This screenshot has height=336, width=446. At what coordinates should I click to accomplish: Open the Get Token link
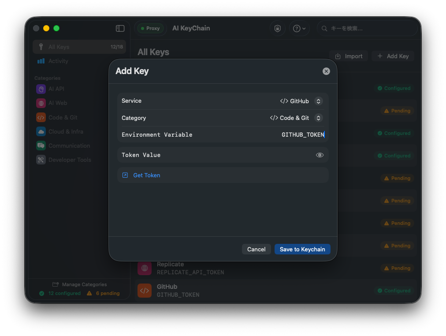[146, 175]
